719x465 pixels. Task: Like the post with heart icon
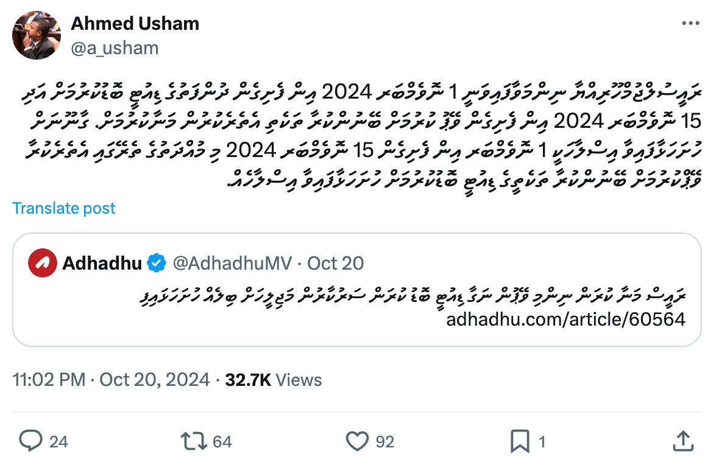click(x=357, y=441)
